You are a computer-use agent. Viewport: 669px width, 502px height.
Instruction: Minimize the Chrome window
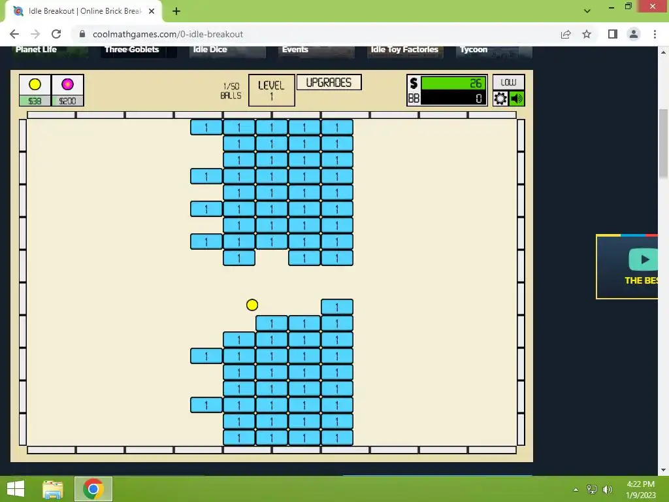click(612, 7)
